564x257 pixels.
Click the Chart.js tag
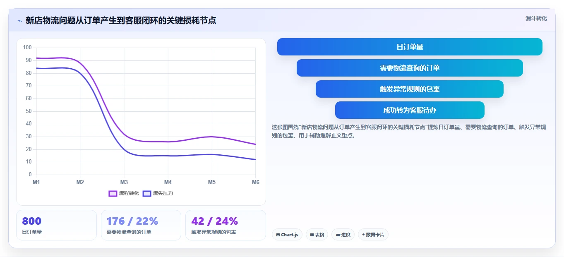287,235
